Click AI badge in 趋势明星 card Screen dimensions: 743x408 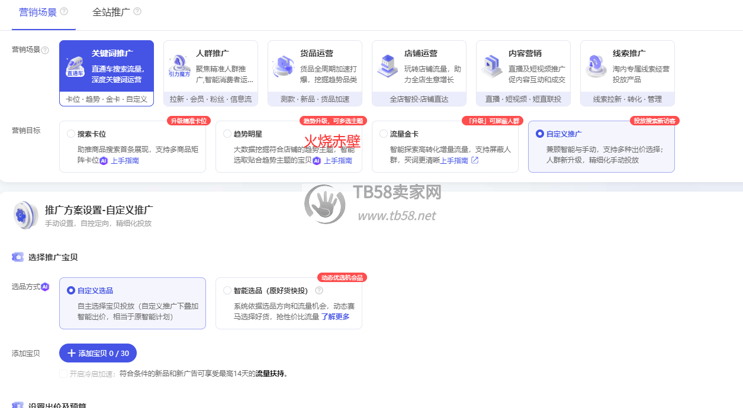[x=317, y=161]
